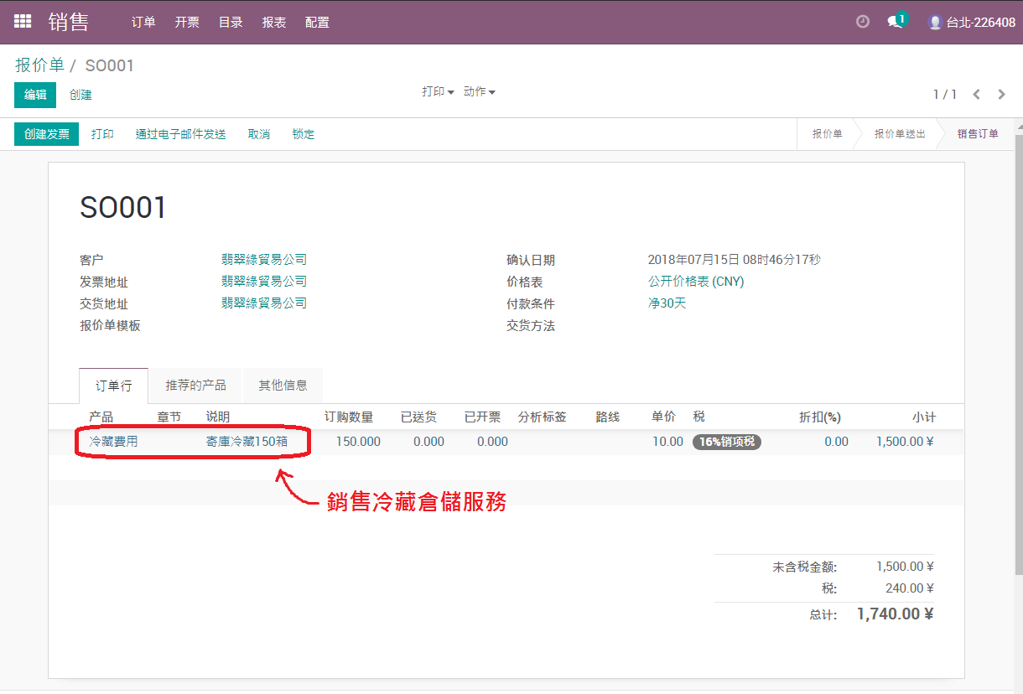
Task: Open the 订单 menu
Action: 143,23
